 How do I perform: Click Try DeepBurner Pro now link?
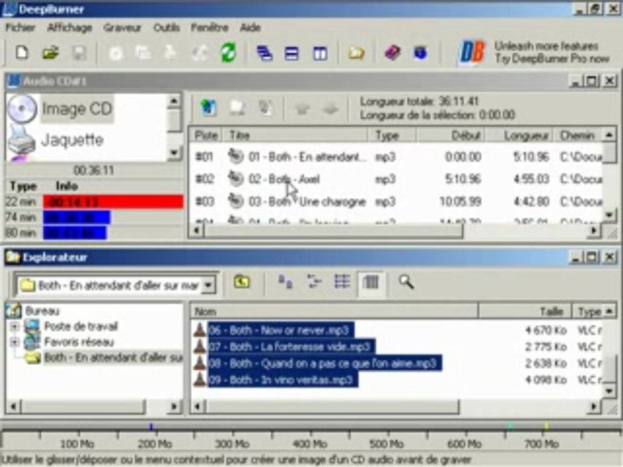[552, 59]
